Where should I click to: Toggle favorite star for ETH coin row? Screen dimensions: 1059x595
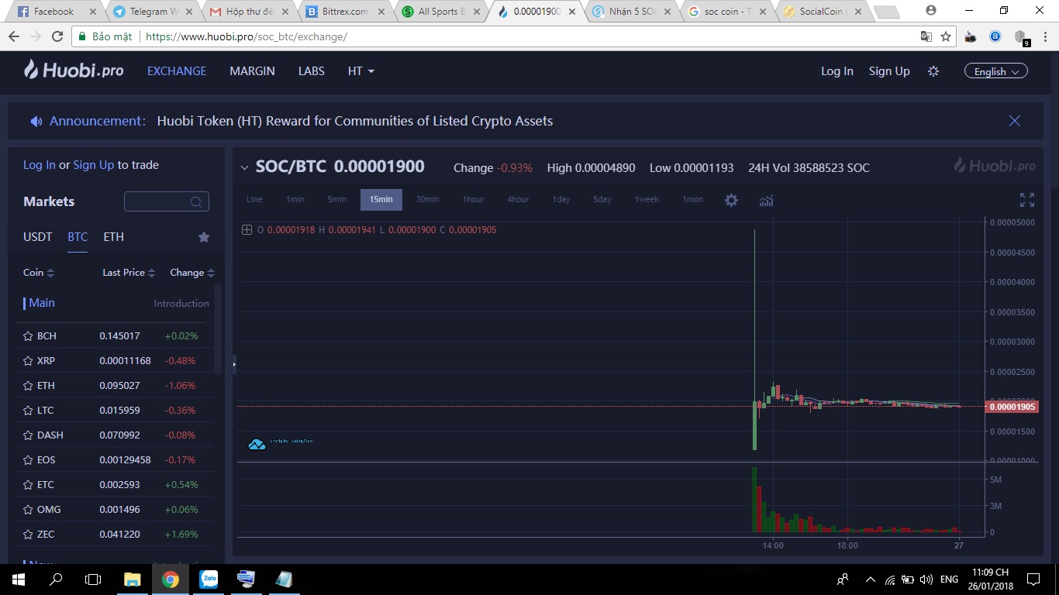click(x=28, y=386)
